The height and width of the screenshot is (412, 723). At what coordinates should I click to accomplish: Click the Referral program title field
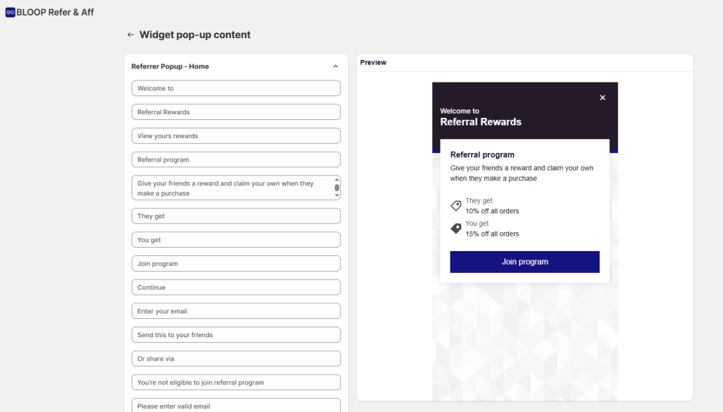[236, 159]
